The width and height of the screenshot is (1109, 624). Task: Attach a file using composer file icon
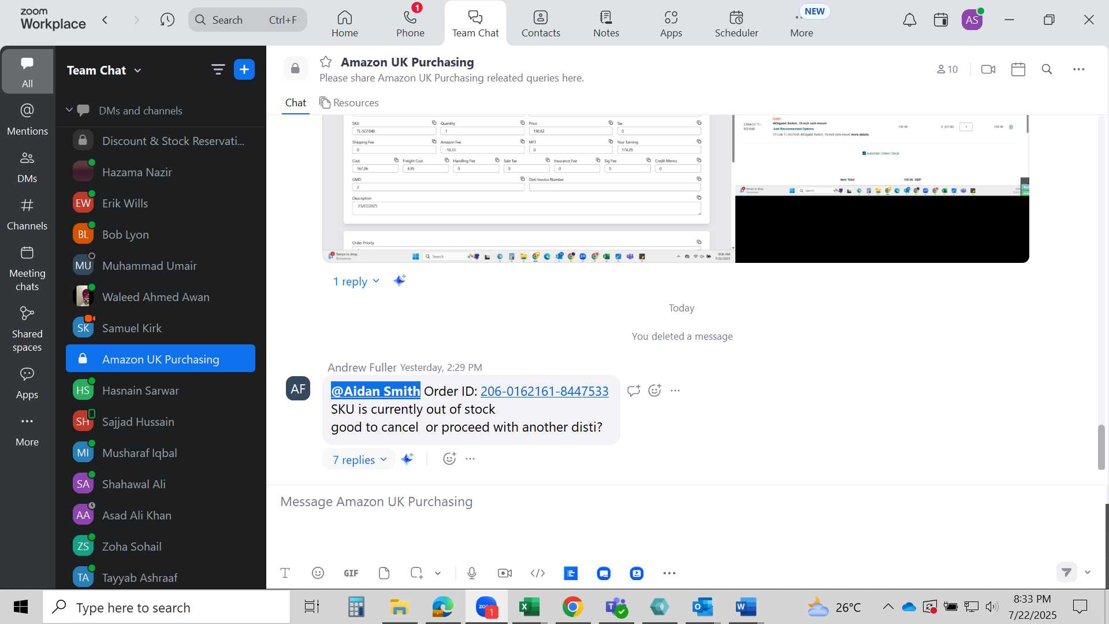(384, 573)
